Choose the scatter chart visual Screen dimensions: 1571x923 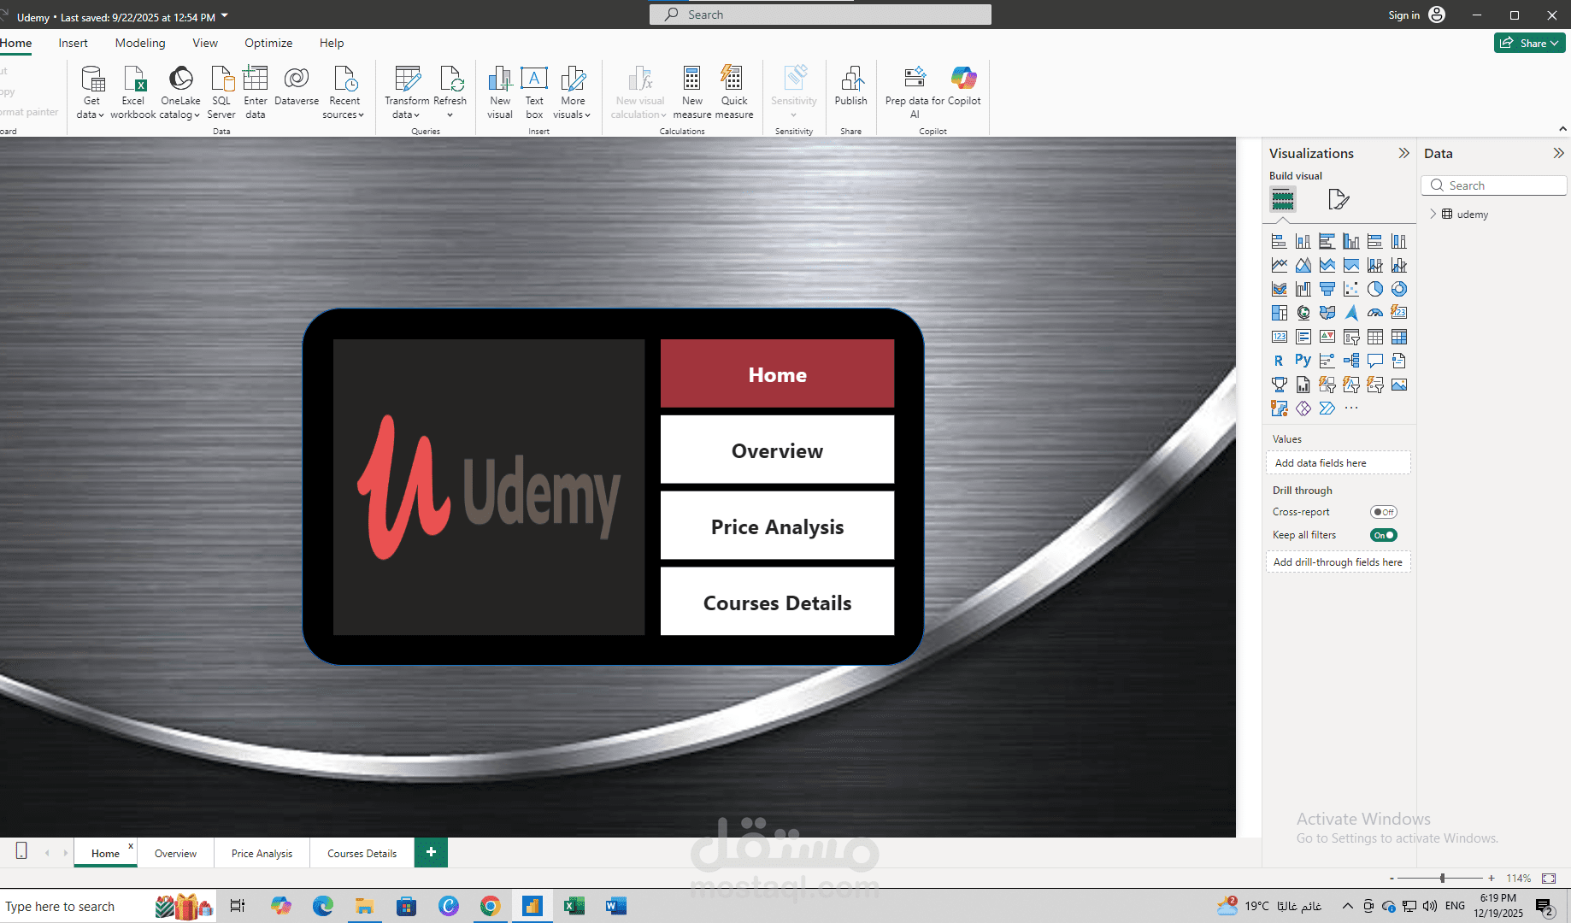(x=1350, y=289)
